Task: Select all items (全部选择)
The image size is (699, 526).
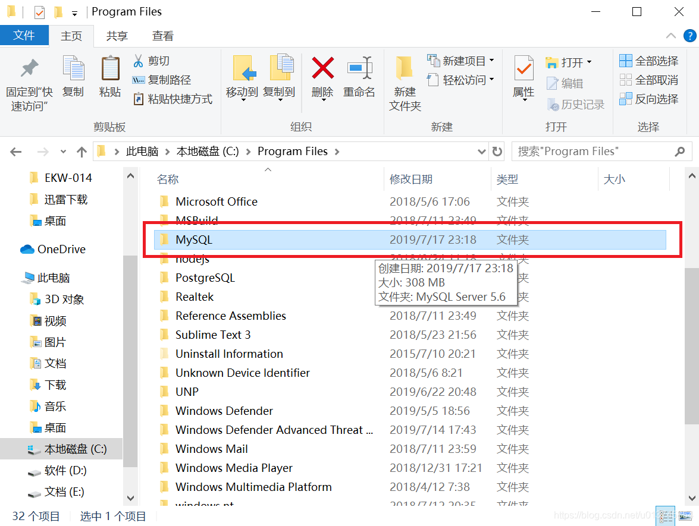Action: pyautogui.click(x=649, y=61)
